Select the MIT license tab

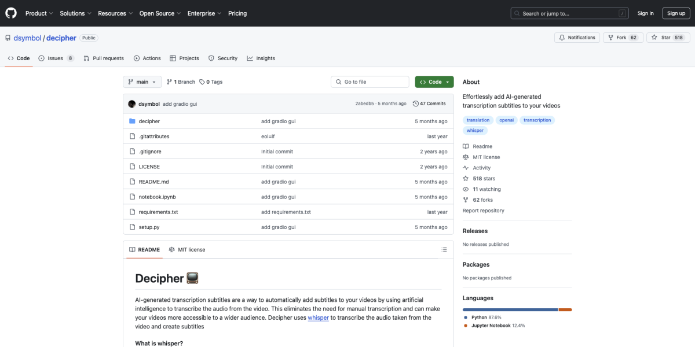point(186,250)
